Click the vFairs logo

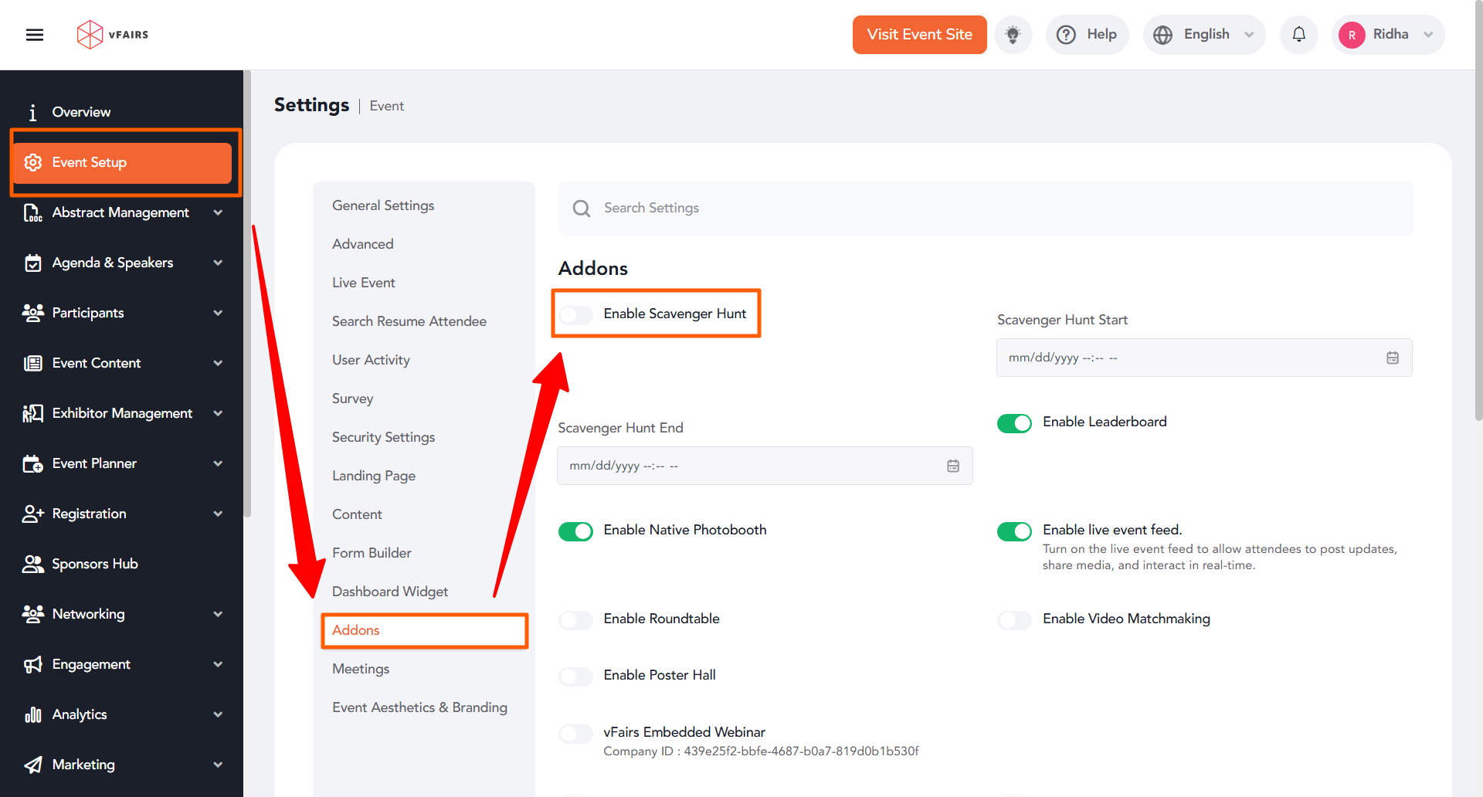point(113,35)
